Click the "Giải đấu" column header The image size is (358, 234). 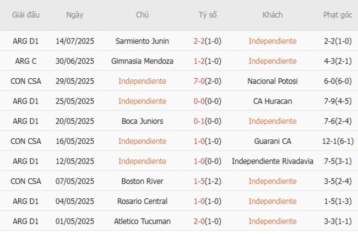(26, 15)
